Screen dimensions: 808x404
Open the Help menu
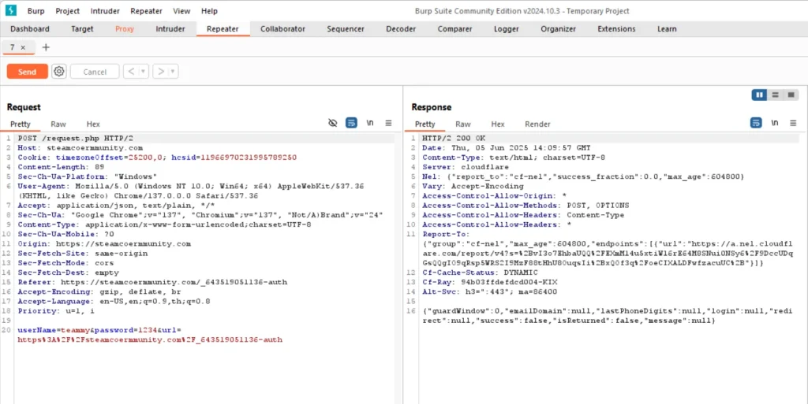click(209, 11)
